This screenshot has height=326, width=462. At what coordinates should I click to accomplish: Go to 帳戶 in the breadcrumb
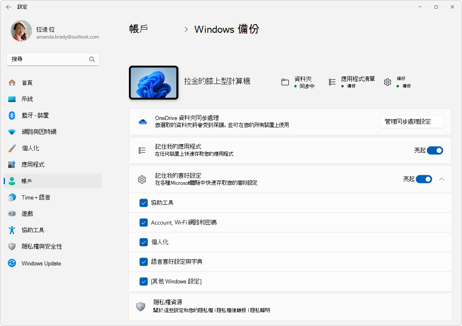tap(138, 29)
